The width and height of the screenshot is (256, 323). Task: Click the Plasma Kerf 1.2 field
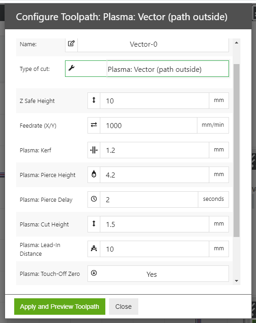(154, 150)
